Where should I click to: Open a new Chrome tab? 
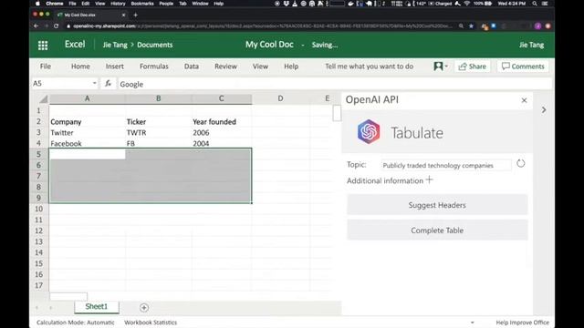(136, 15)
